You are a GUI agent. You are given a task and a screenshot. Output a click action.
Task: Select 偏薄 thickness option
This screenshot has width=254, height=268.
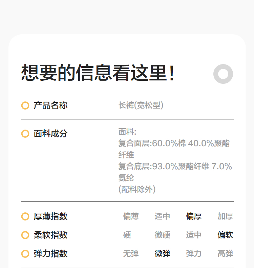click(131, 216)
